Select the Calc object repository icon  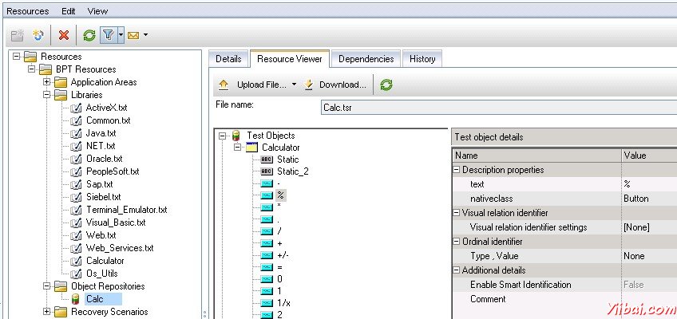(x=77, y=299)
